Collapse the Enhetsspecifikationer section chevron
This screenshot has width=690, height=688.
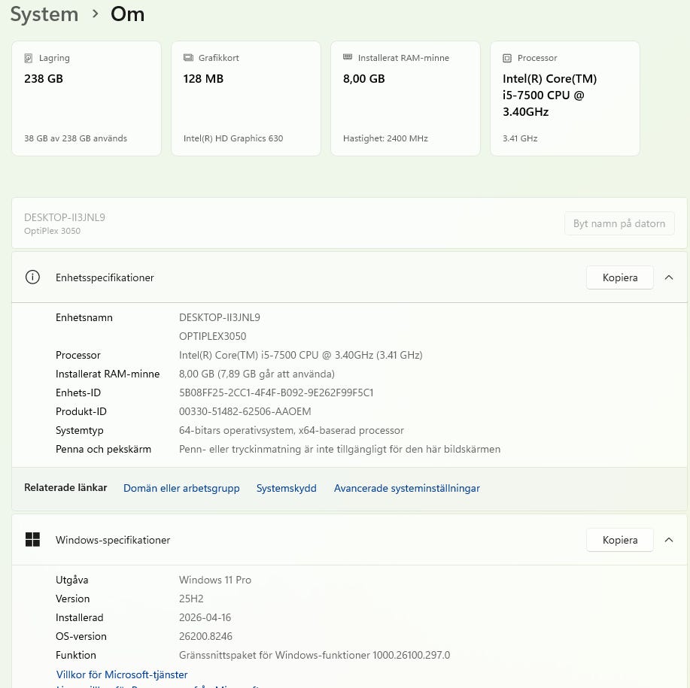point(669,277)
